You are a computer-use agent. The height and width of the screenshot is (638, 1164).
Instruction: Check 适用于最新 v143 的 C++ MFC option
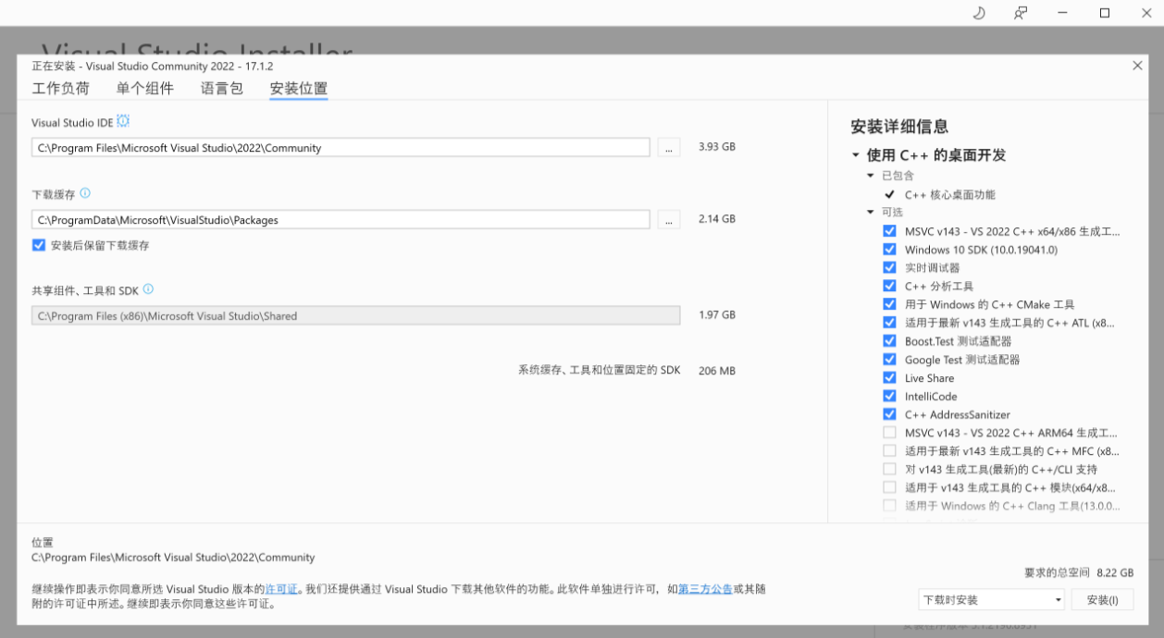coord(889,451)
